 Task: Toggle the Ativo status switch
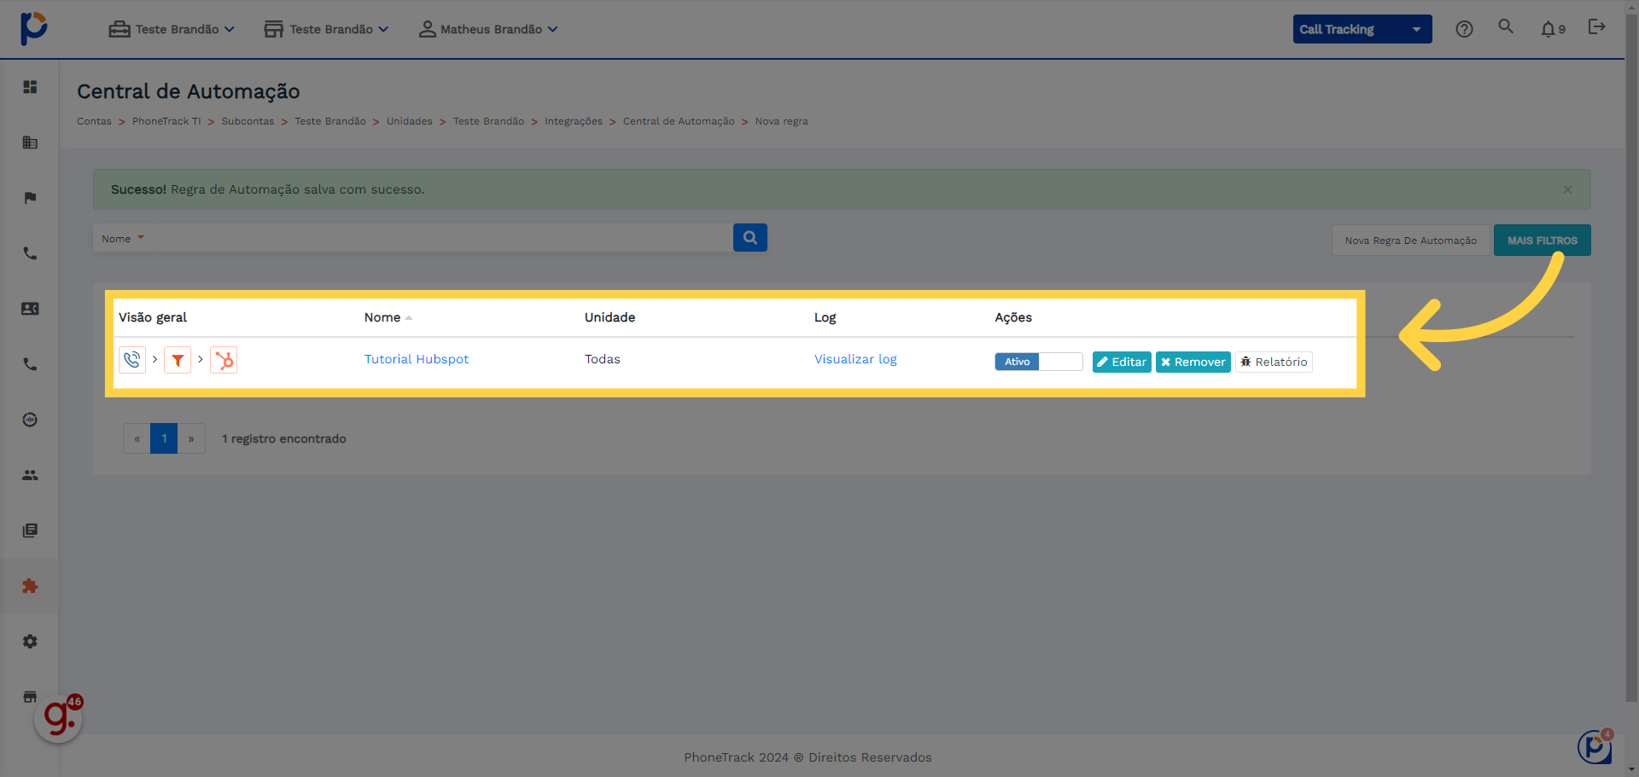(1038, 362)
